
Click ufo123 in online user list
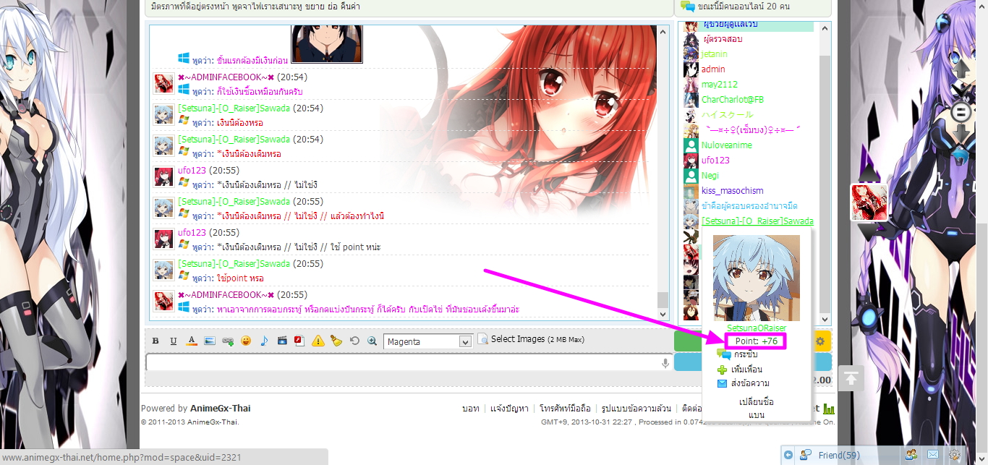point(715,161)
